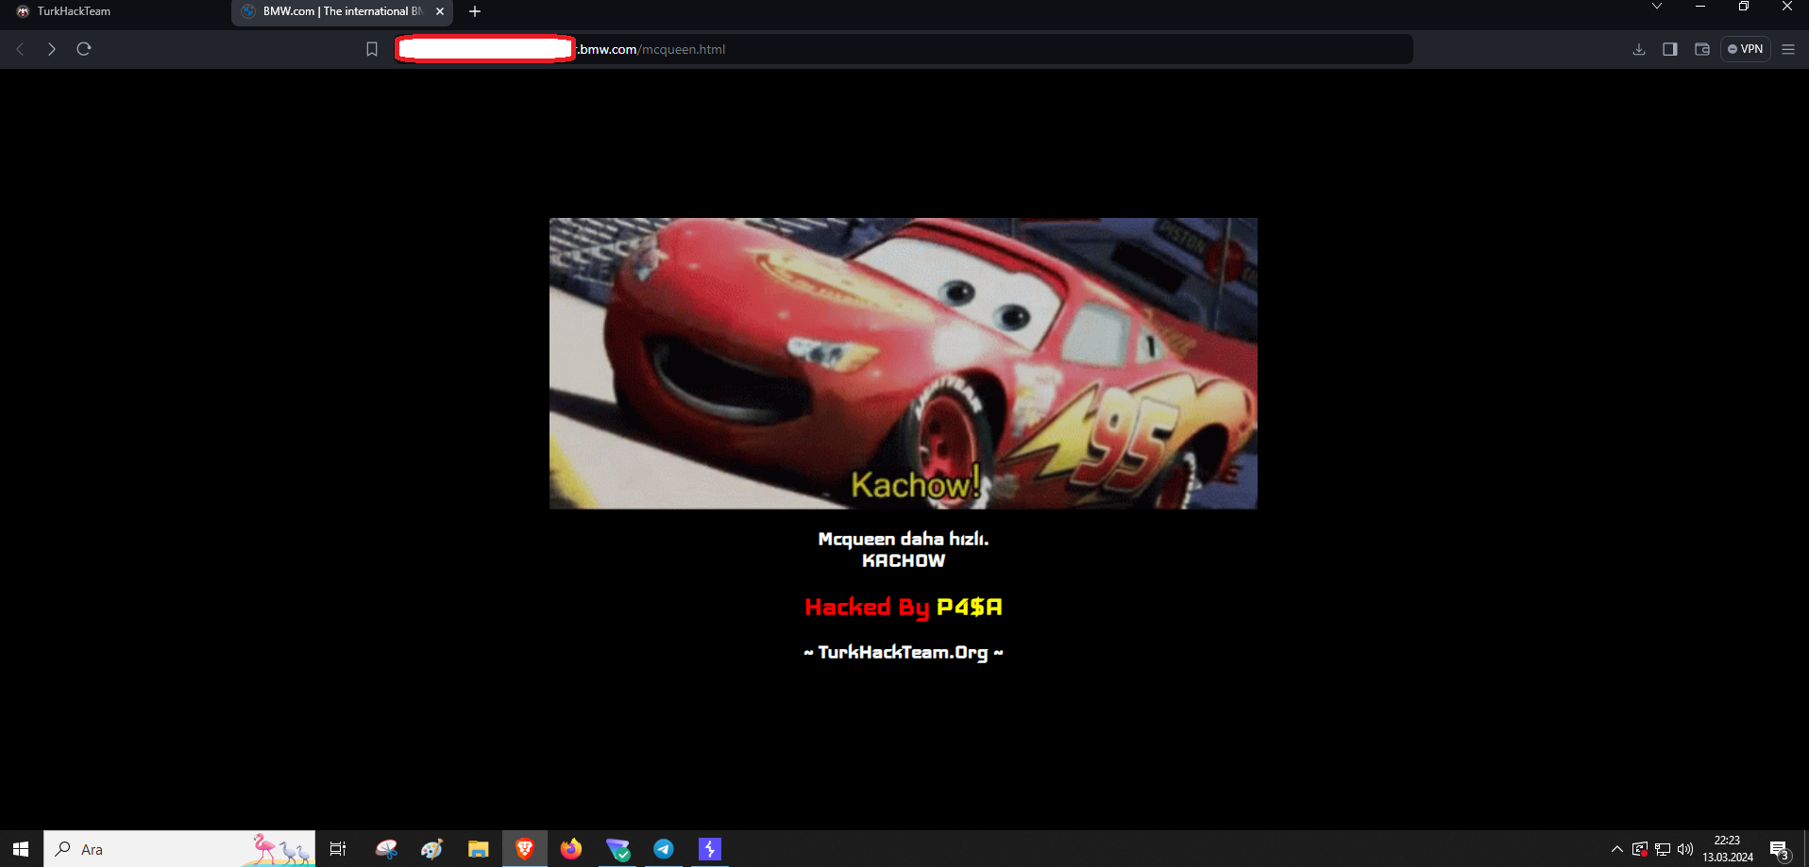Launch the Snipping Tool from the taskbar
1809x867 pixels.
[386, 849]
